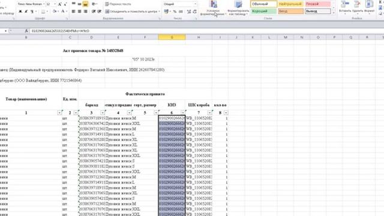Open font size dropdown
This screenshot has height=216, width=384.
55,4
